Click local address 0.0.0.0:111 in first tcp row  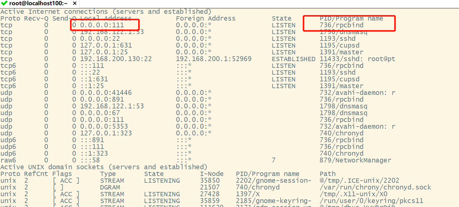[102, 25]
